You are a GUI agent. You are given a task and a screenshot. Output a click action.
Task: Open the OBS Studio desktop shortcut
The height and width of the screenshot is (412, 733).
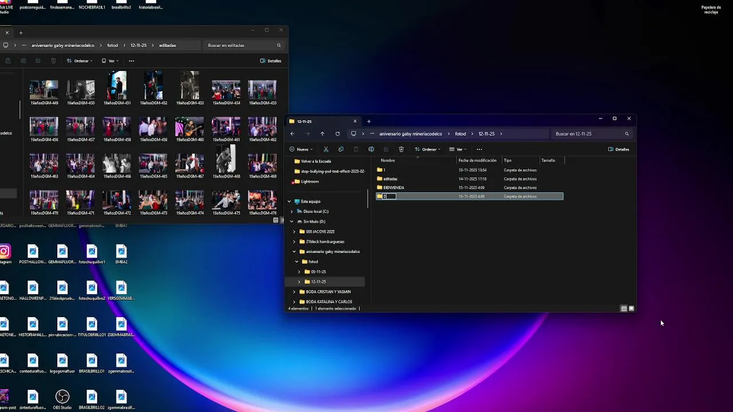pyautogui.click(x=62, y=399)
